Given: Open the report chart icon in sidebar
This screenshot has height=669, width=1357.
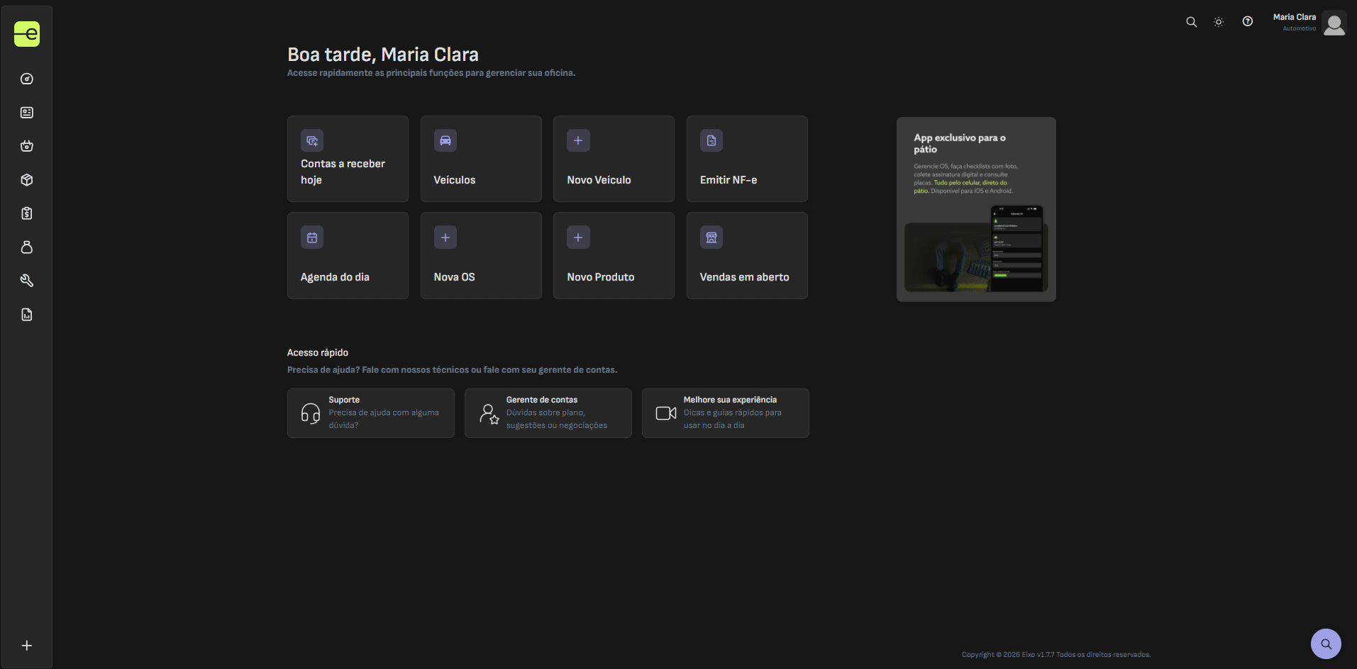Looking at the screenshot, I should click(27, 315).
